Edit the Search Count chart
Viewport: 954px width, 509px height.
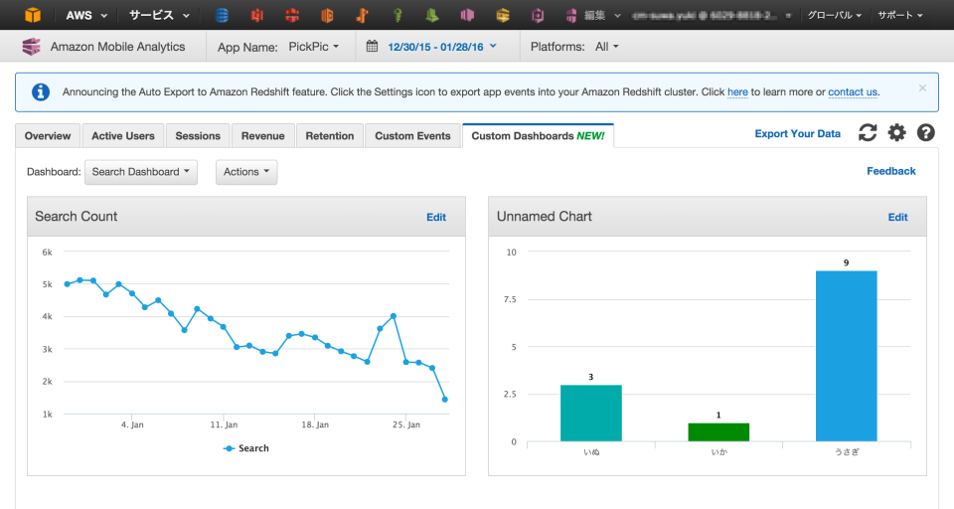coord(436,217)
